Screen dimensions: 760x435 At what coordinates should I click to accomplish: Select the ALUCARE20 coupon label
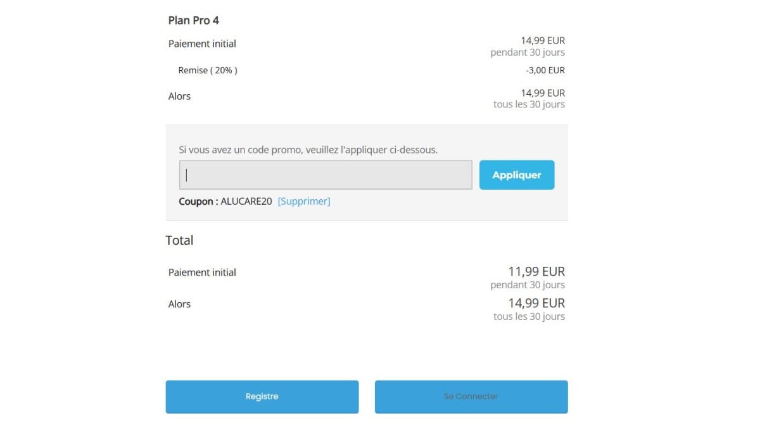point(246,201)
